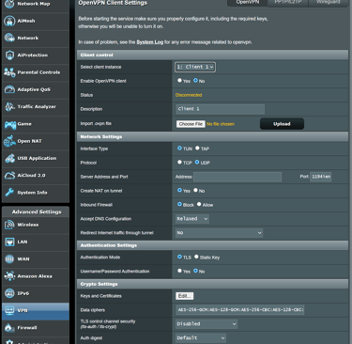Image resolution: width=352 pixels, height=344 pixels.
Task: Click the AiCloud 2.0 cloud icon
Action: [x=9, y=176]
